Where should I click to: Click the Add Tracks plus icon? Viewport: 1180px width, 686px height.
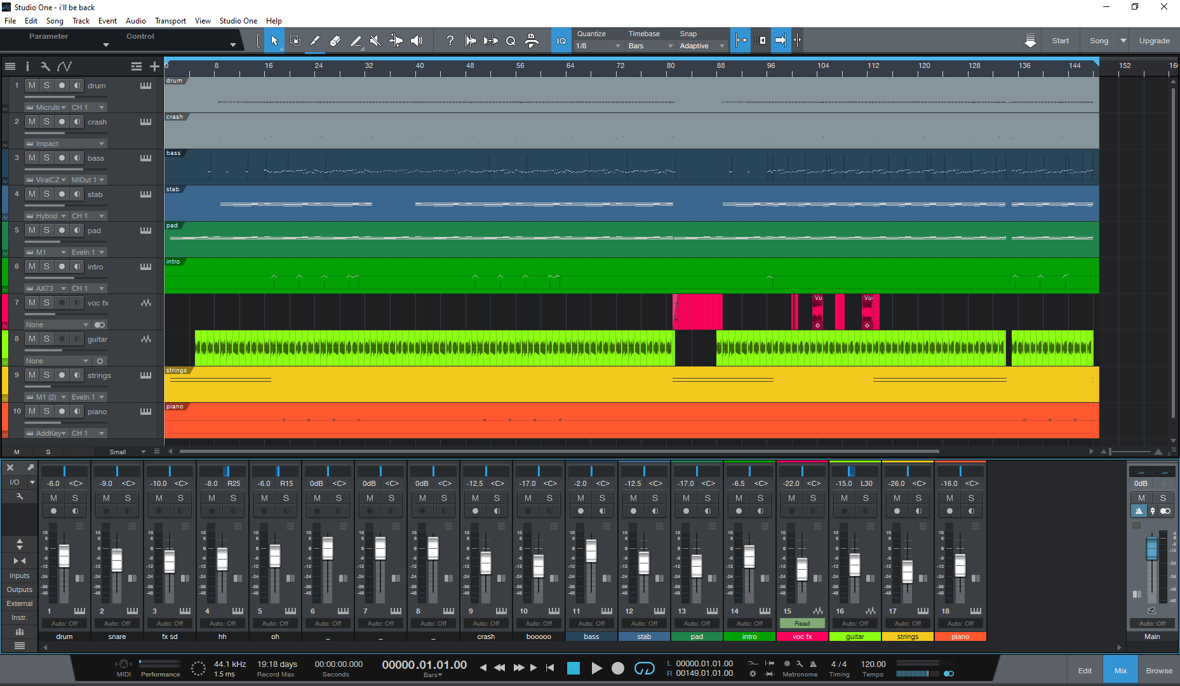pos(154,66)
